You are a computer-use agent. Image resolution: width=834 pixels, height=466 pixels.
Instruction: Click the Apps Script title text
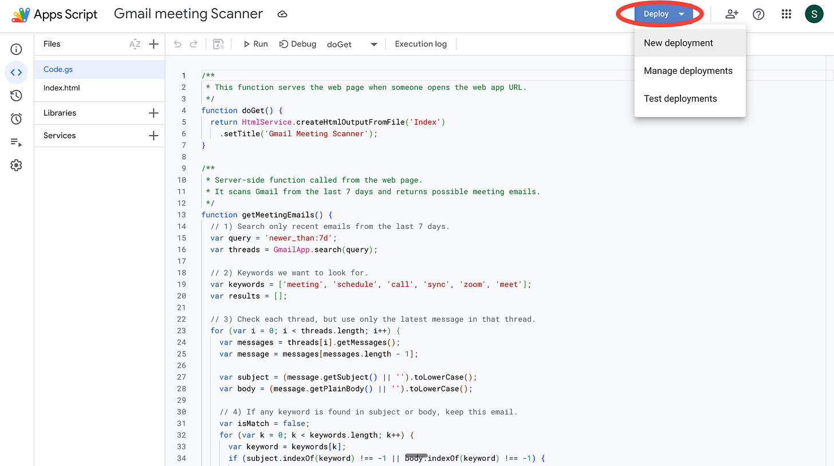pyautogui.click(x=66, y=14)
